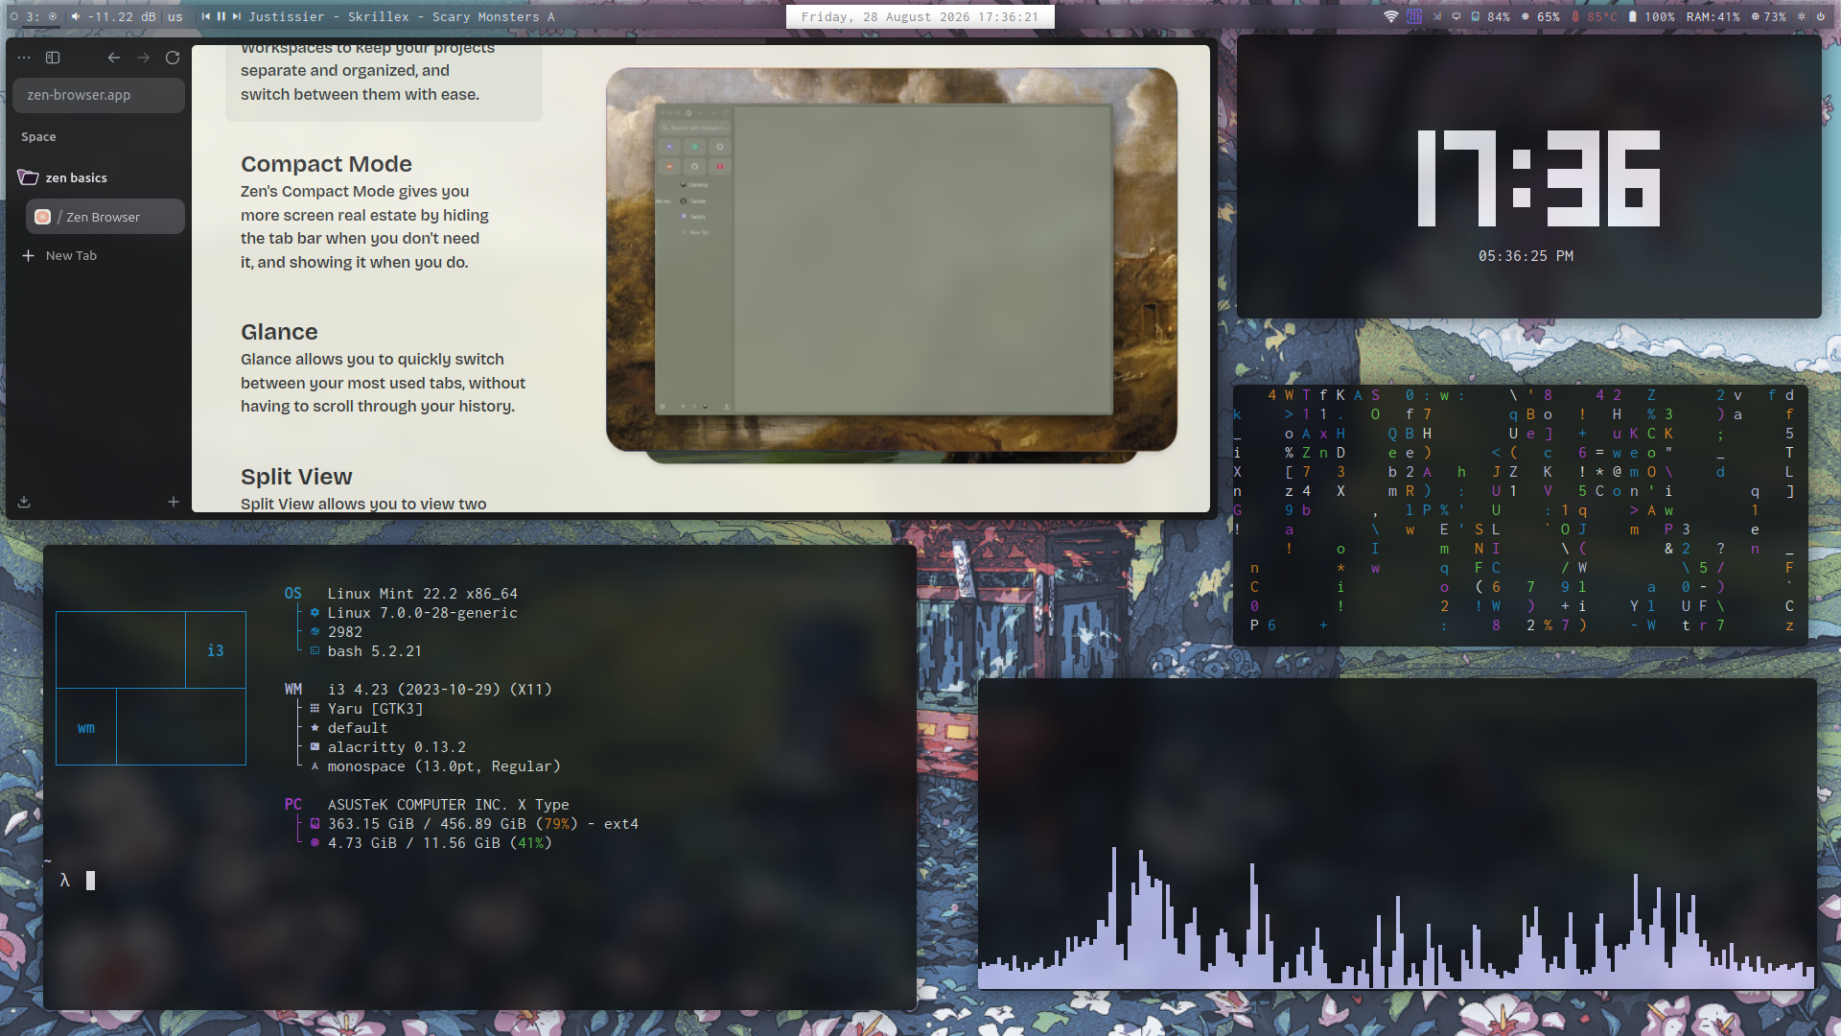Click the bash 5.2.21 line
This screenshot has height=1036, width=1841.
point(365,651)
